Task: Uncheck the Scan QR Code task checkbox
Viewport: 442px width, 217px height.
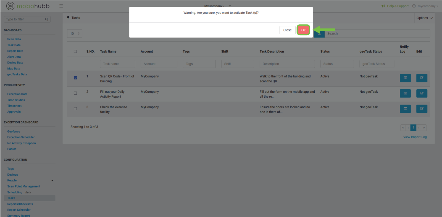Action: coord(75,78)
